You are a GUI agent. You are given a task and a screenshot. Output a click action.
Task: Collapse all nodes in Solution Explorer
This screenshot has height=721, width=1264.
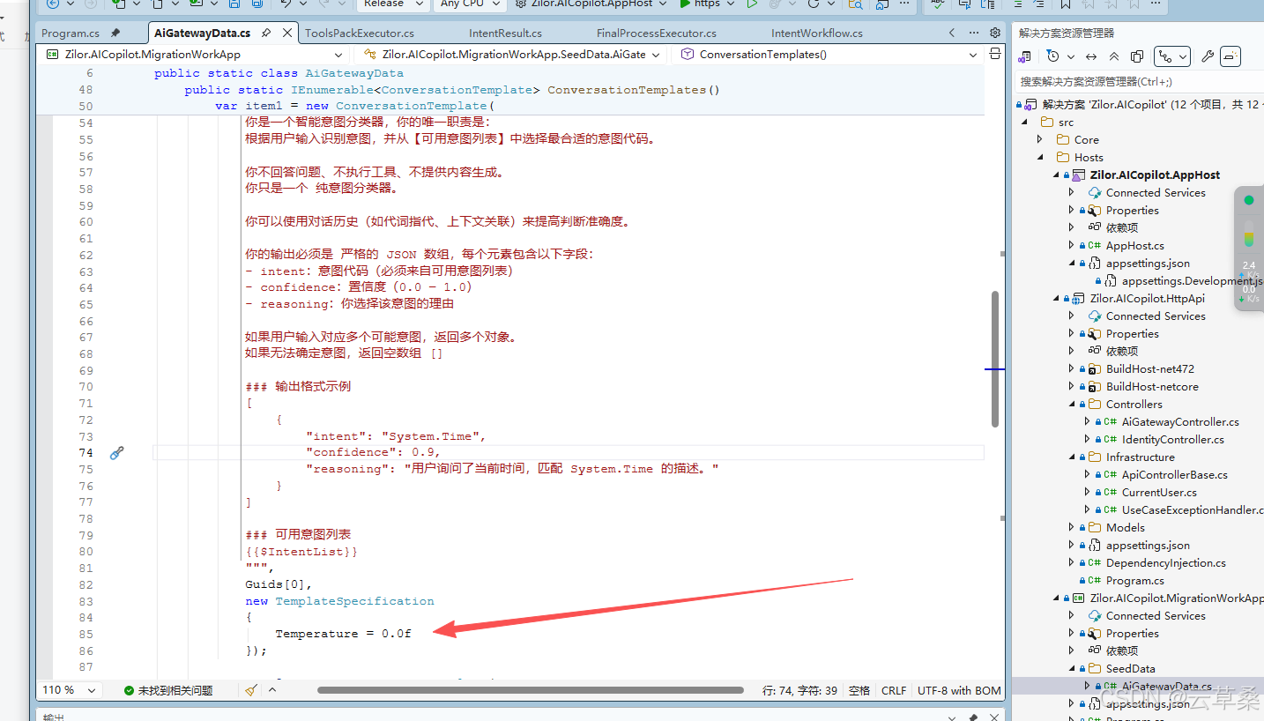(1114, 56)
